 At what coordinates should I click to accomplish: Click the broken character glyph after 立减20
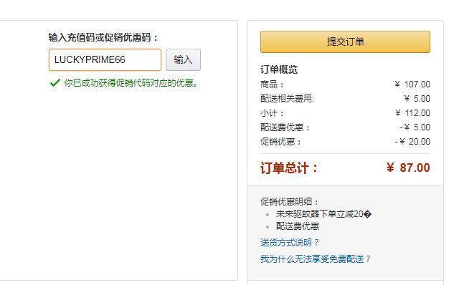(x=367, y=215)
